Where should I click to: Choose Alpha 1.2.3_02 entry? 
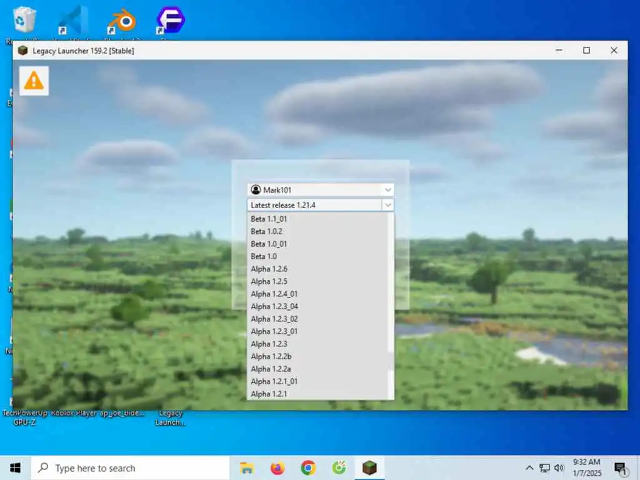click(x=317, y=319)
